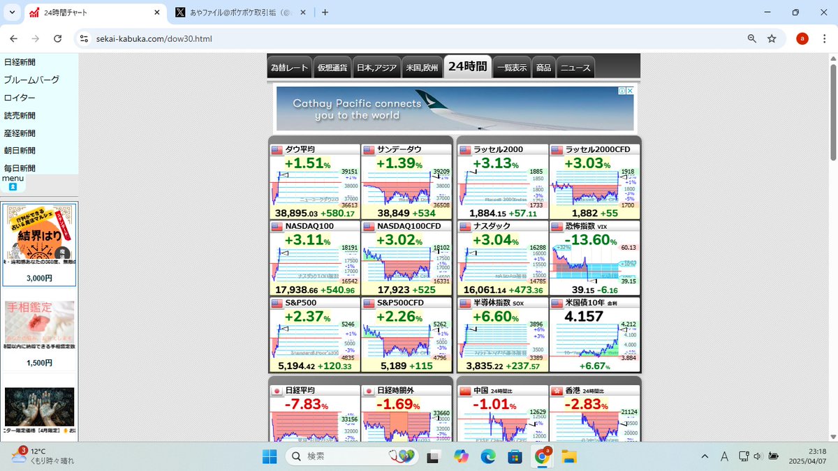Bookmark this page with the star

772,39
